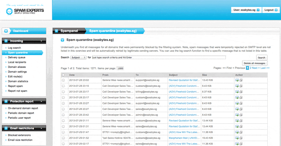281x146 pixels.
Task: Go to the Next page link
Action: point(256,68)
